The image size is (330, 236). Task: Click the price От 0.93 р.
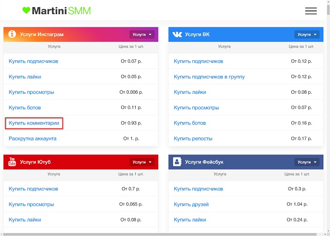(131, 123)
